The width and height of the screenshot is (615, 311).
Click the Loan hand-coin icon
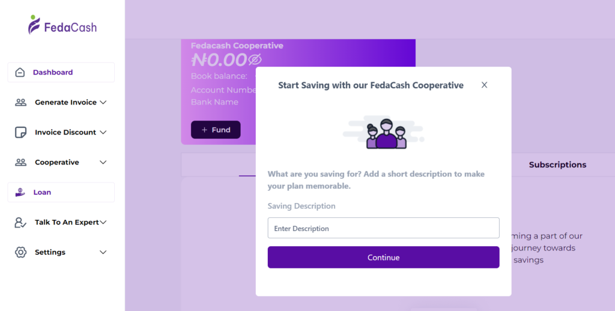click(20, 193)
